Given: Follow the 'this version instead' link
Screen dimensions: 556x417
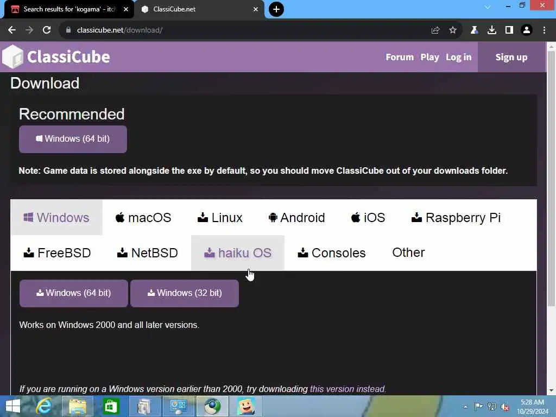Looking at the screenshot, I should 348,389.
